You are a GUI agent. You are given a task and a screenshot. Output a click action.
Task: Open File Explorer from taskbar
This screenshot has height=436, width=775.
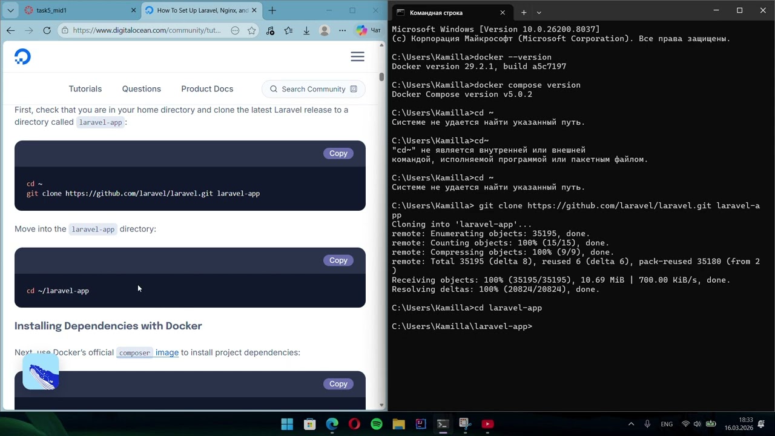tap(398, 424)
